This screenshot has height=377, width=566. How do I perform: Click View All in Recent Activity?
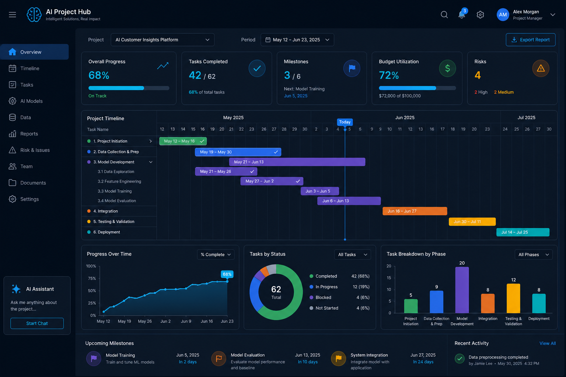[548, 343]
